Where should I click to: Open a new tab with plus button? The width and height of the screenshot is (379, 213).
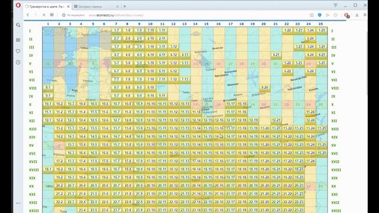pos(125,7)
